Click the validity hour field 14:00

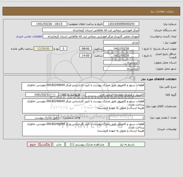85,56
